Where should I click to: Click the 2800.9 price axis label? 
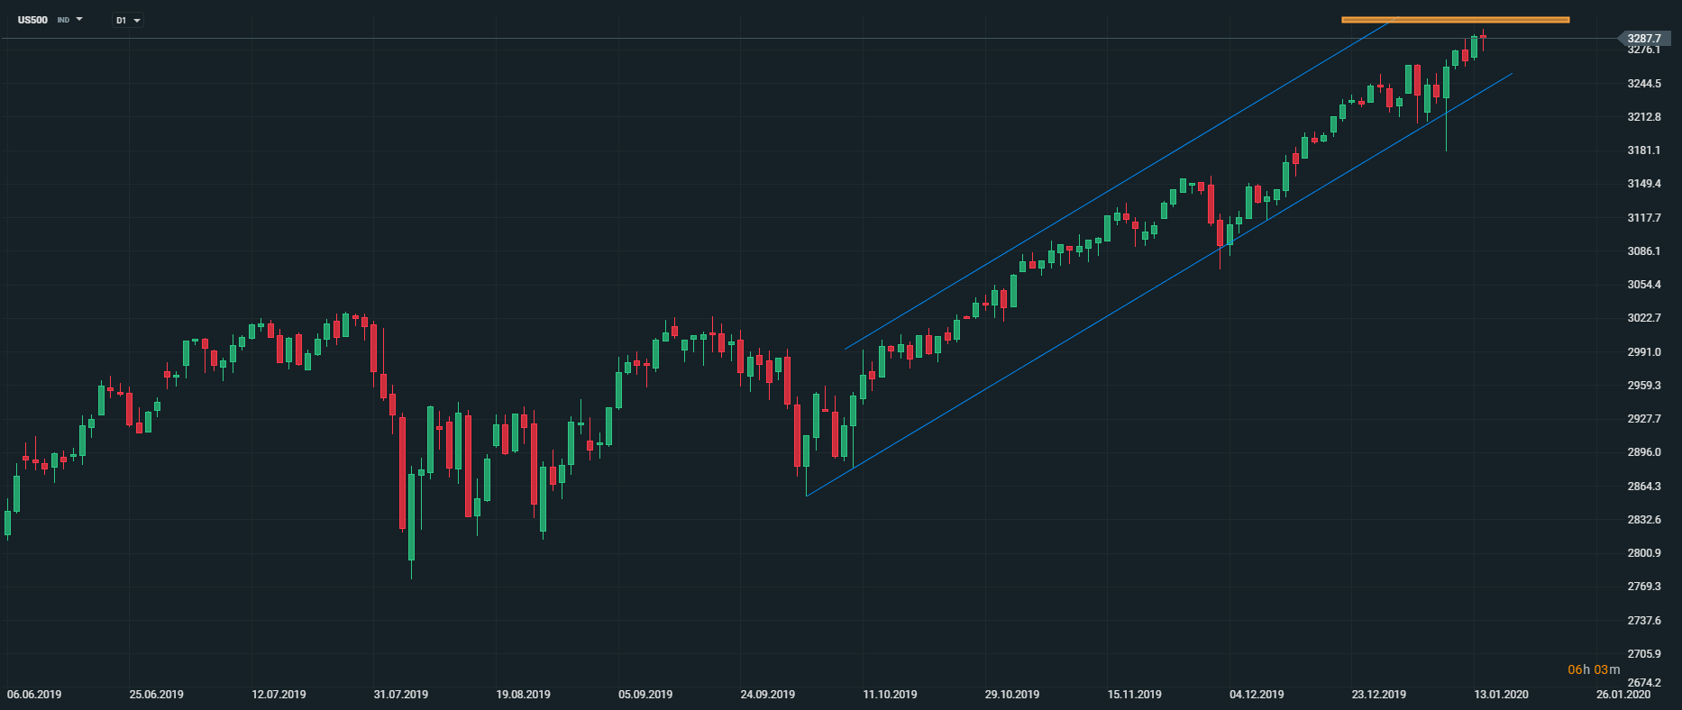pos(1644,553)
